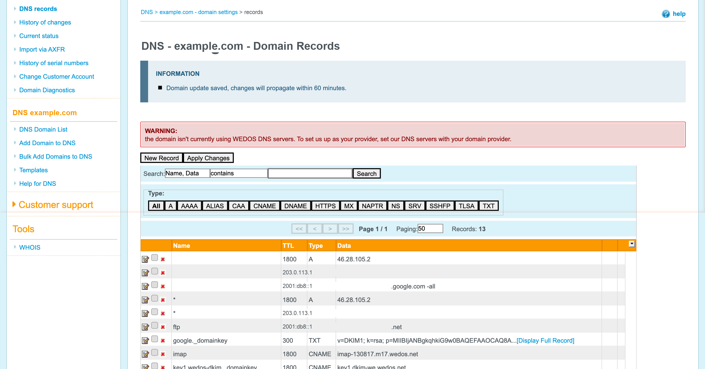Delete the 203.0.113.1 record

163,272
